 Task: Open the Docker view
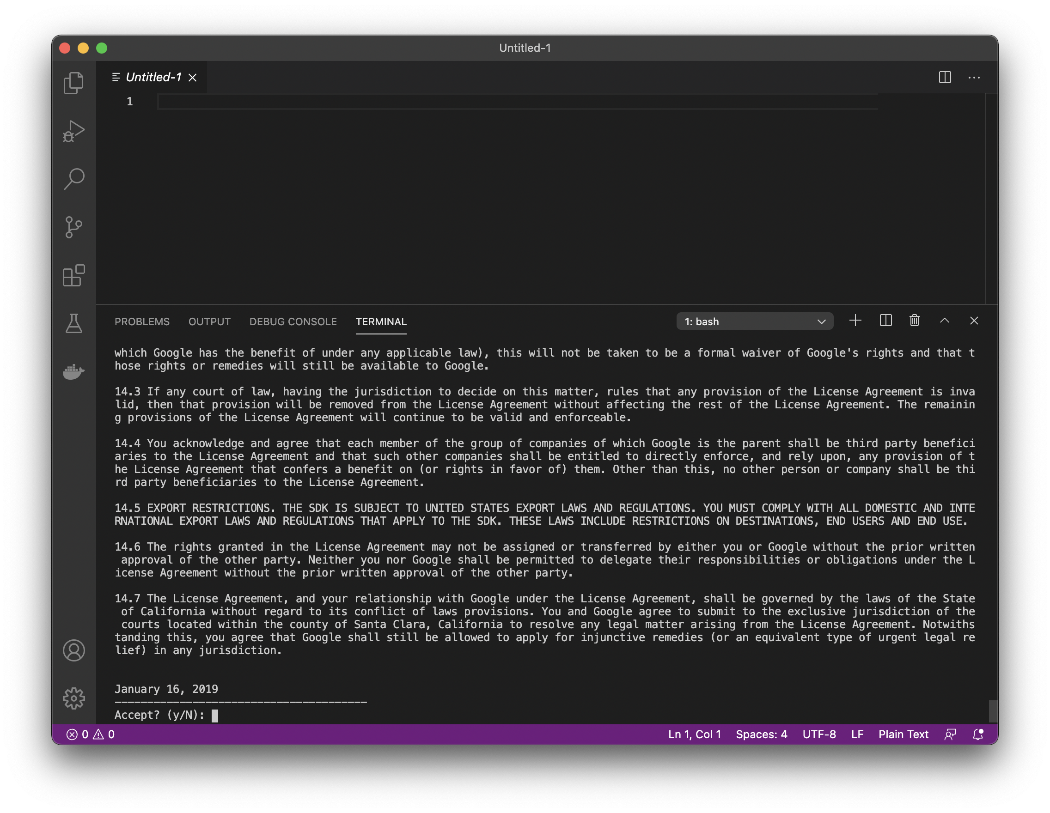coord(73,371)
